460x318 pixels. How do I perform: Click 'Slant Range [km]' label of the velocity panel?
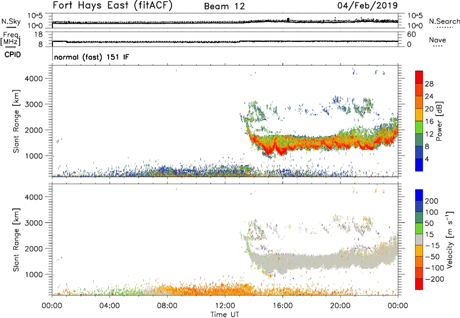click(16, 240)
